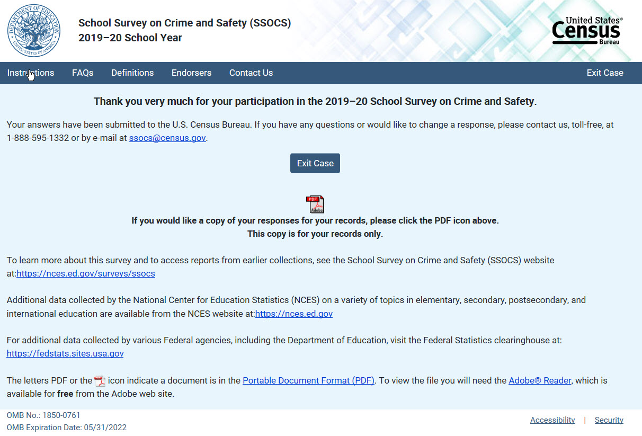Click Exit Case in the navigation bar
The width and height of the screenshot is (642, 436).
[x=605, y=73]
